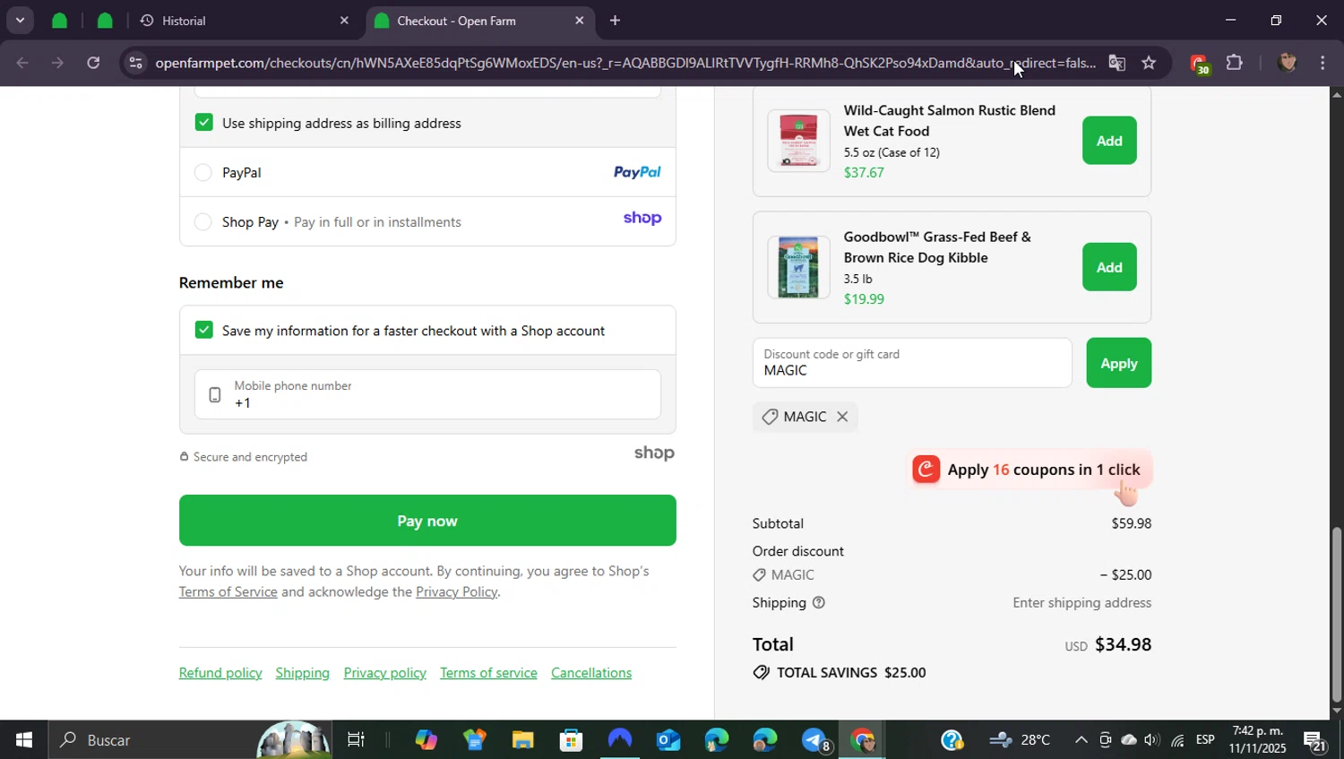Viewport: 1344px width, 759px height.
Task: Apply the discount code
Action: [x=1118, y=363]
